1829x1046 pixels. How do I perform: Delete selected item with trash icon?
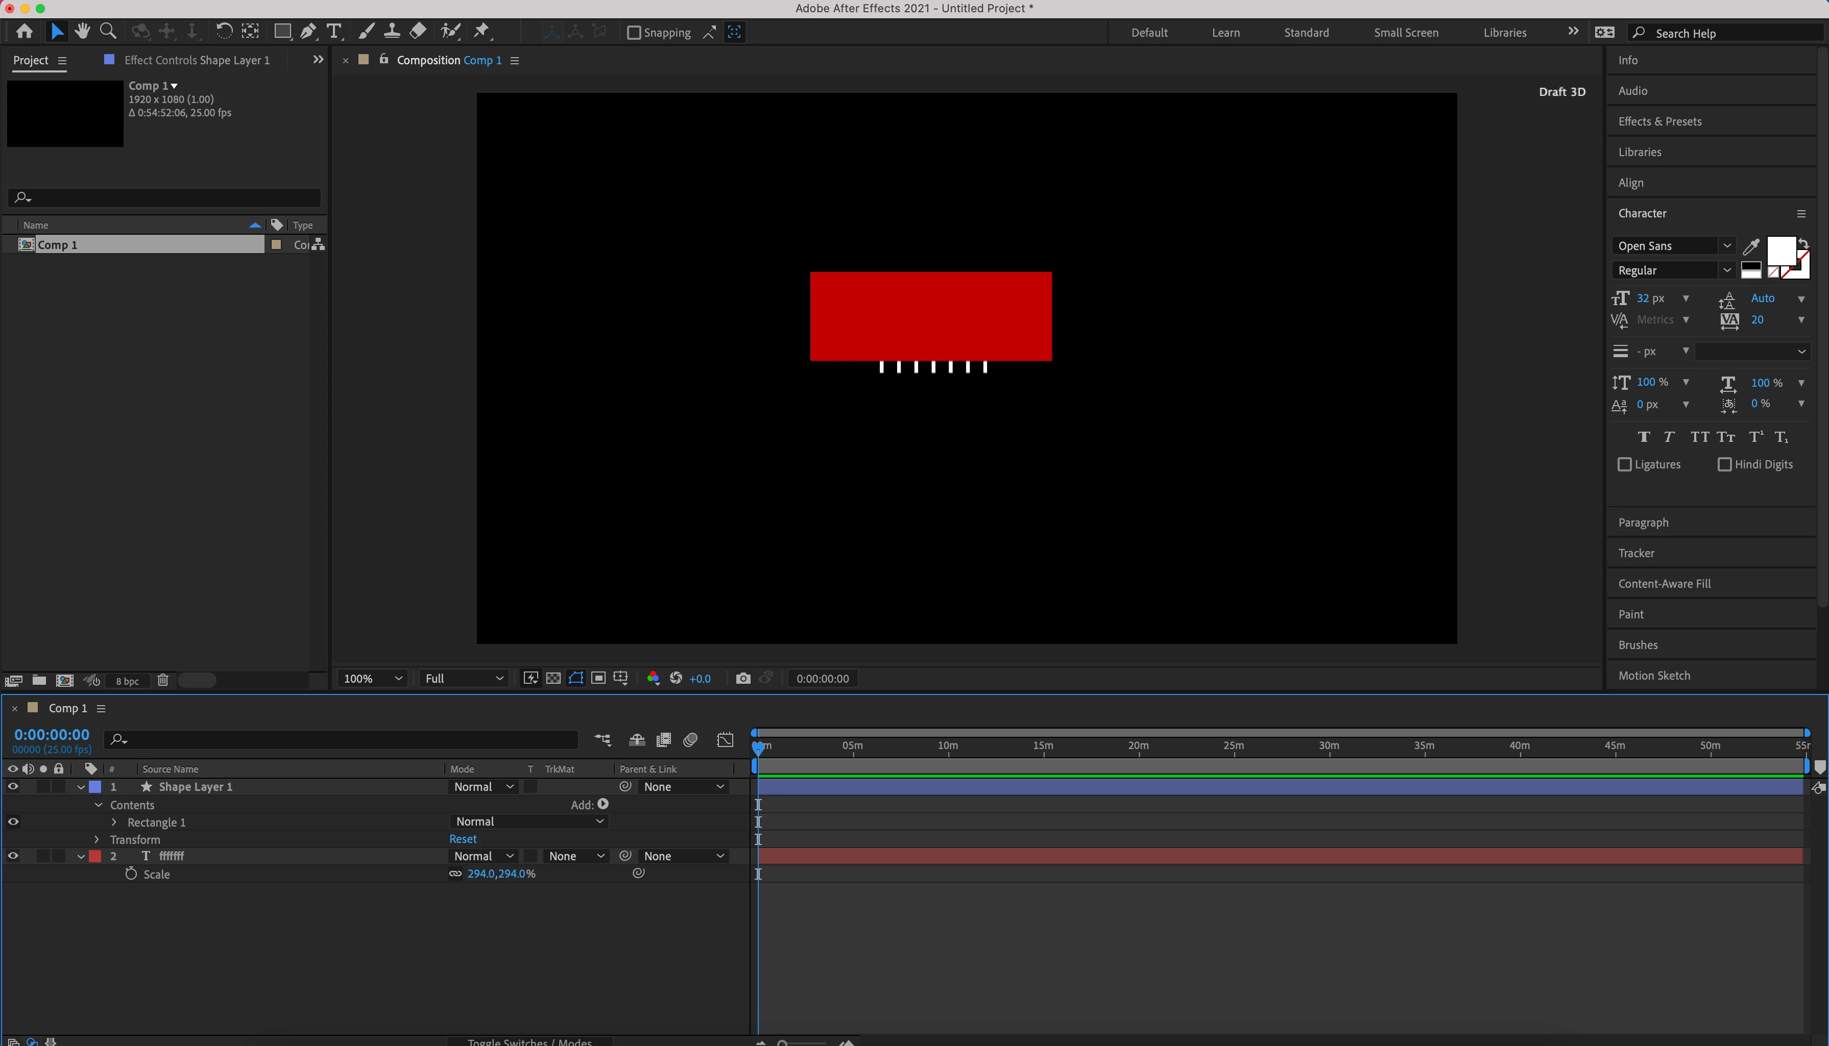162,680
